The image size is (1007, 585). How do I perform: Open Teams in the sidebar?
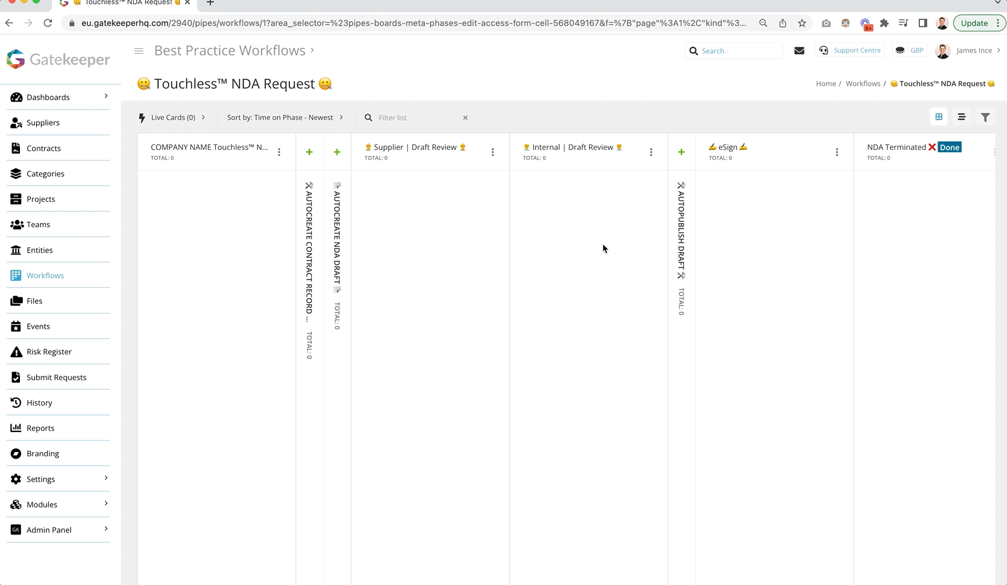click(38, 224)
